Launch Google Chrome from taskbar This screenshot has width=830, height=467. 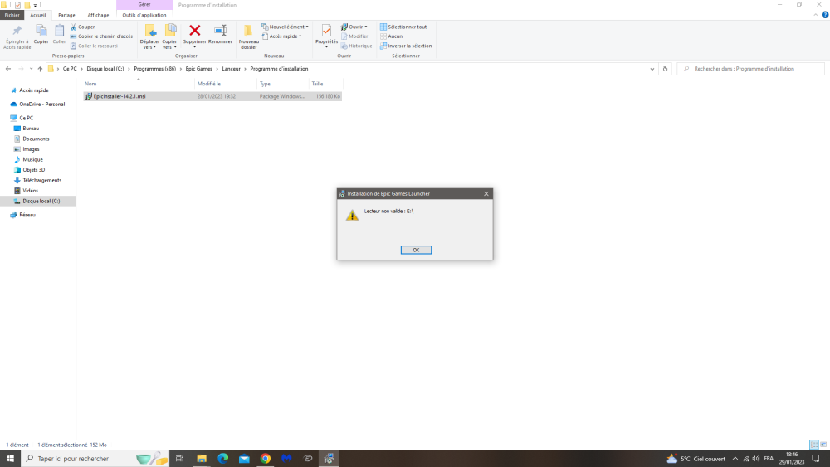[x=266, y=459]
